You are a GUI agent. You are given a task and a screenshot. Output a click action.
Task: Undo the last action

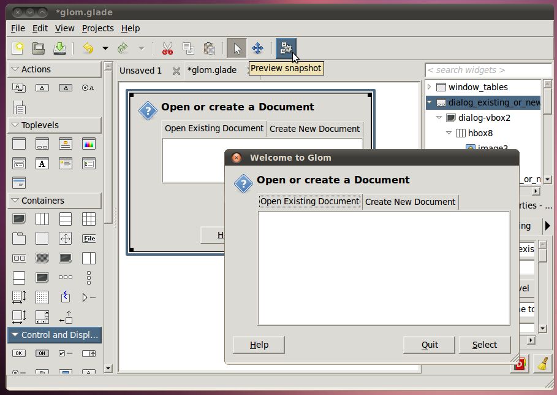[x=88, y=48]
